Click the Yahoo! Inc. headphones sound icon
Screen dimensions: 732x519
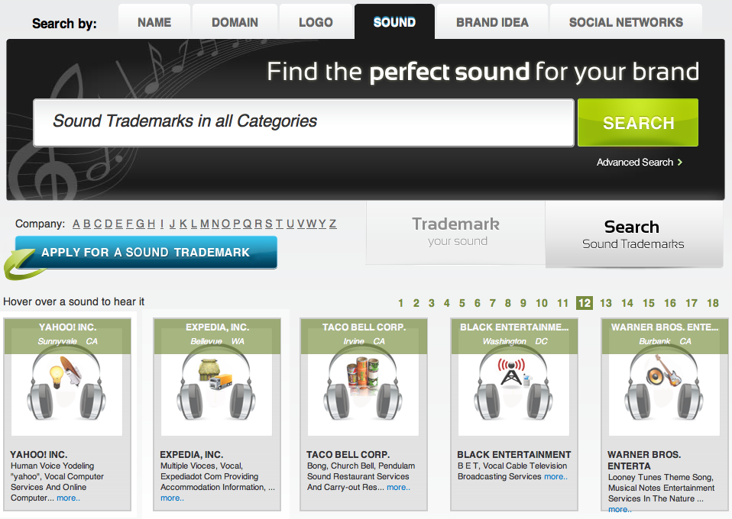click(66, 383)
